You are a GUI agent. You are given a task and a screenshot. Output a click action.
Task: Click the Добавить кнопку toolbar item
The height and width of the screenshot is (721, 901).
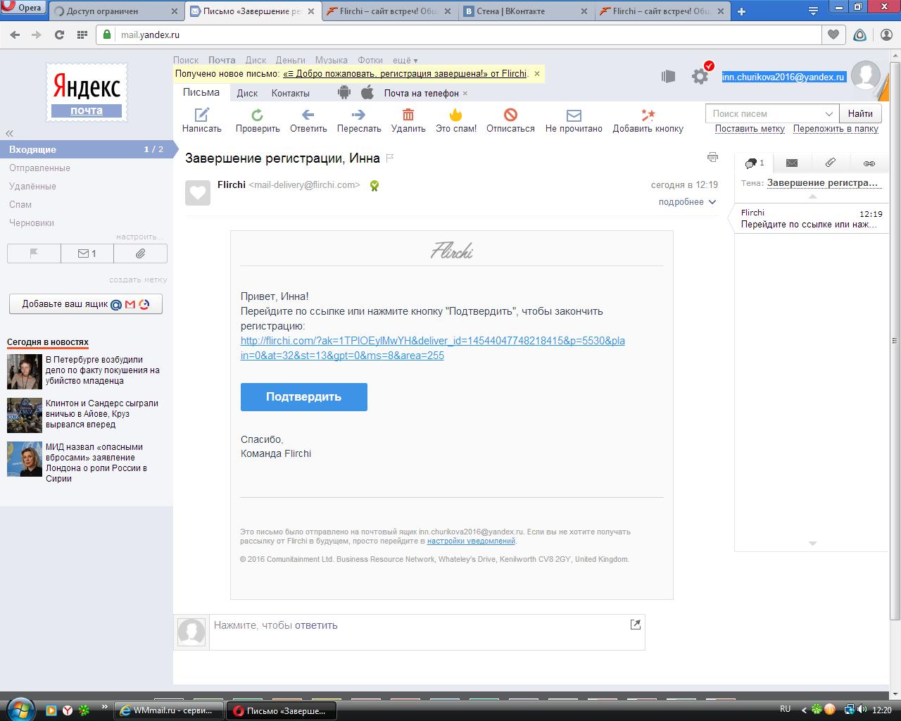[648, 120]
